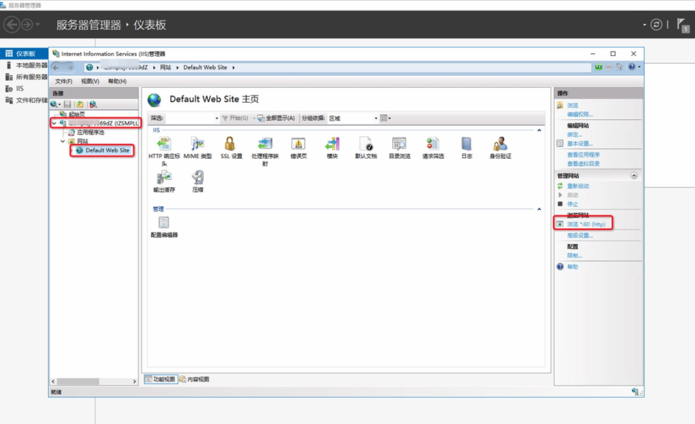Open the 配置编辑器 configuration editor icon
This screenshot has width=695, height=424.
tap(164, 223)
